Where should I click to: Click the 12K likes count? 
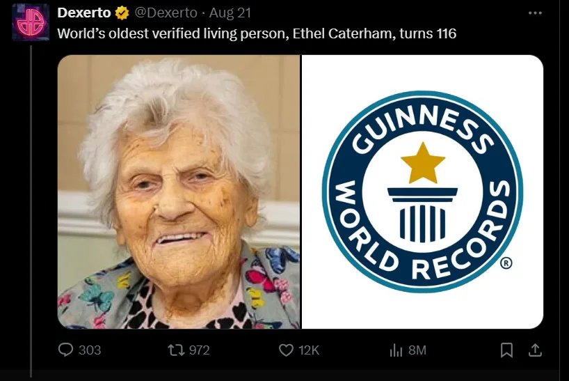tap(309, 350)
